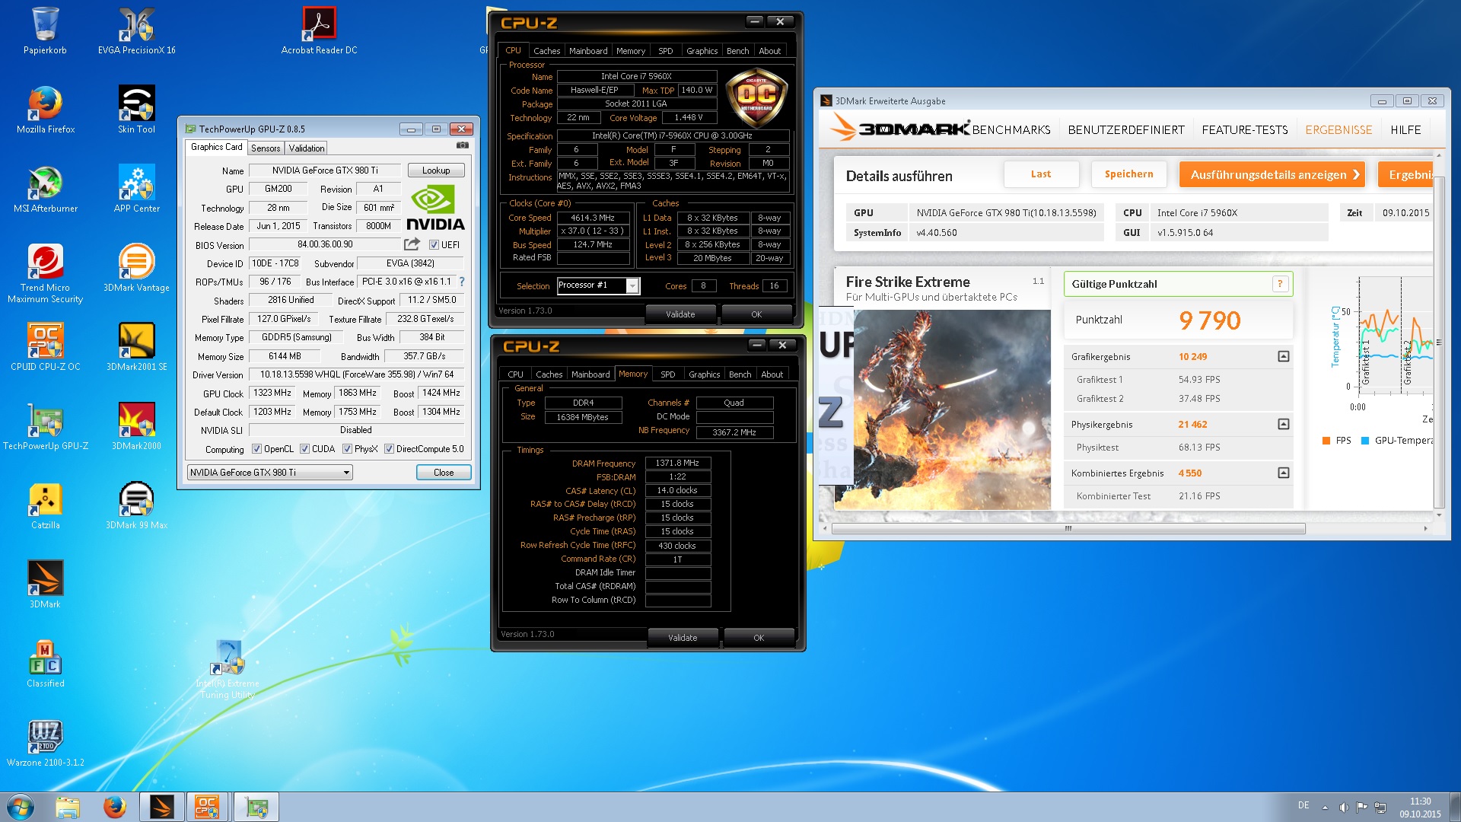Open the Skin Tool desktop icon
This screenshot has width=1461, height=822.
[137, 110]
